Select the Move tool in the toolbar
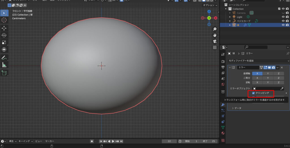The image size is (290, 148). 4,28
